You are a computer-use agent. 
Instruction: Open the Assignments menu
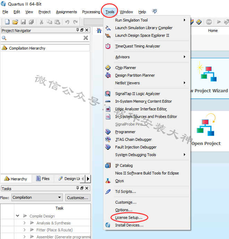pyautogui.click(x=66, y=12)
